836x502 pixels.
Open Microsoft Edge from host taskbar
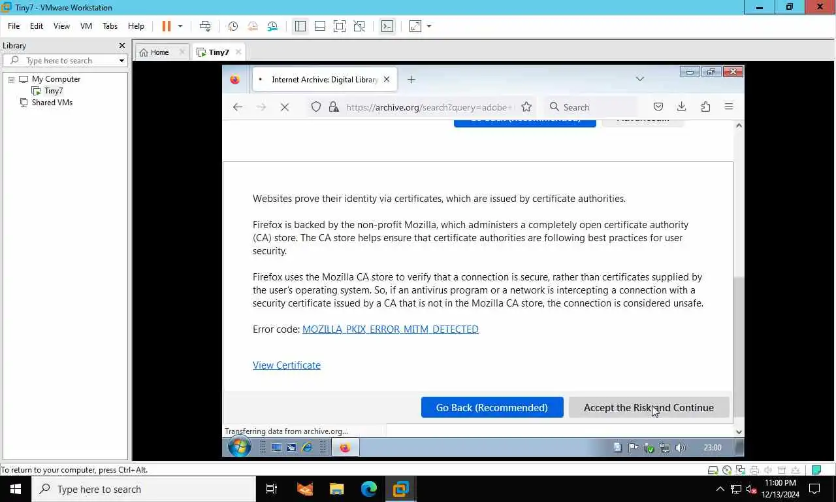[369, 489]
